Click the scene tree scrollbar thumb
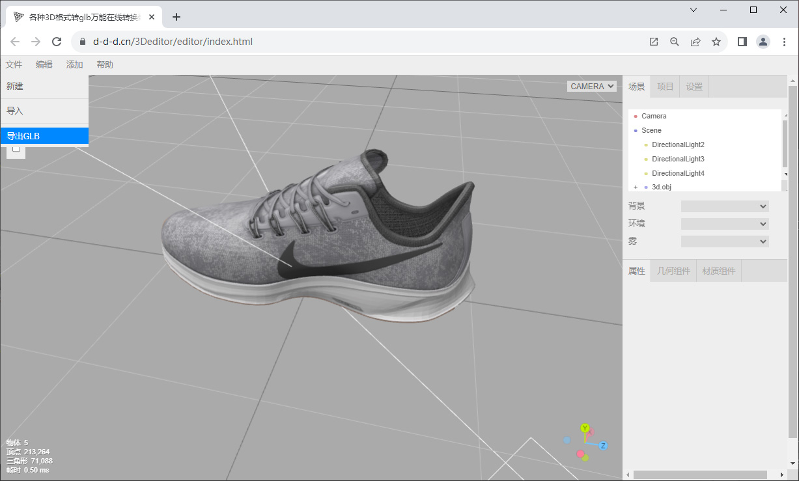The height and width of the screenshot is (481, 799). (785, 144)
